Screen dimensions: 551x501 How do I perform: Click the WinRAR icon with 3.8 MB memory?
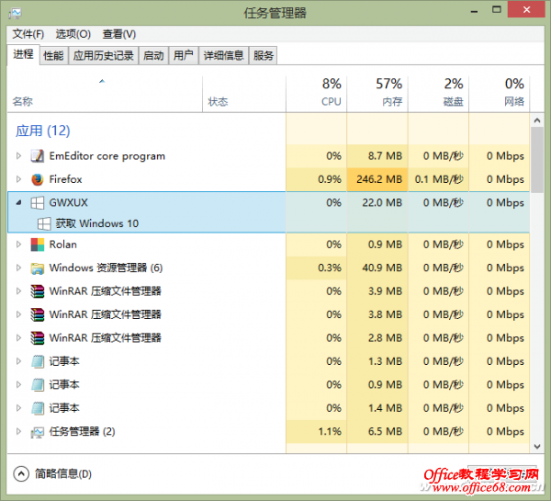pyautogui.click(x=38, y=314)
